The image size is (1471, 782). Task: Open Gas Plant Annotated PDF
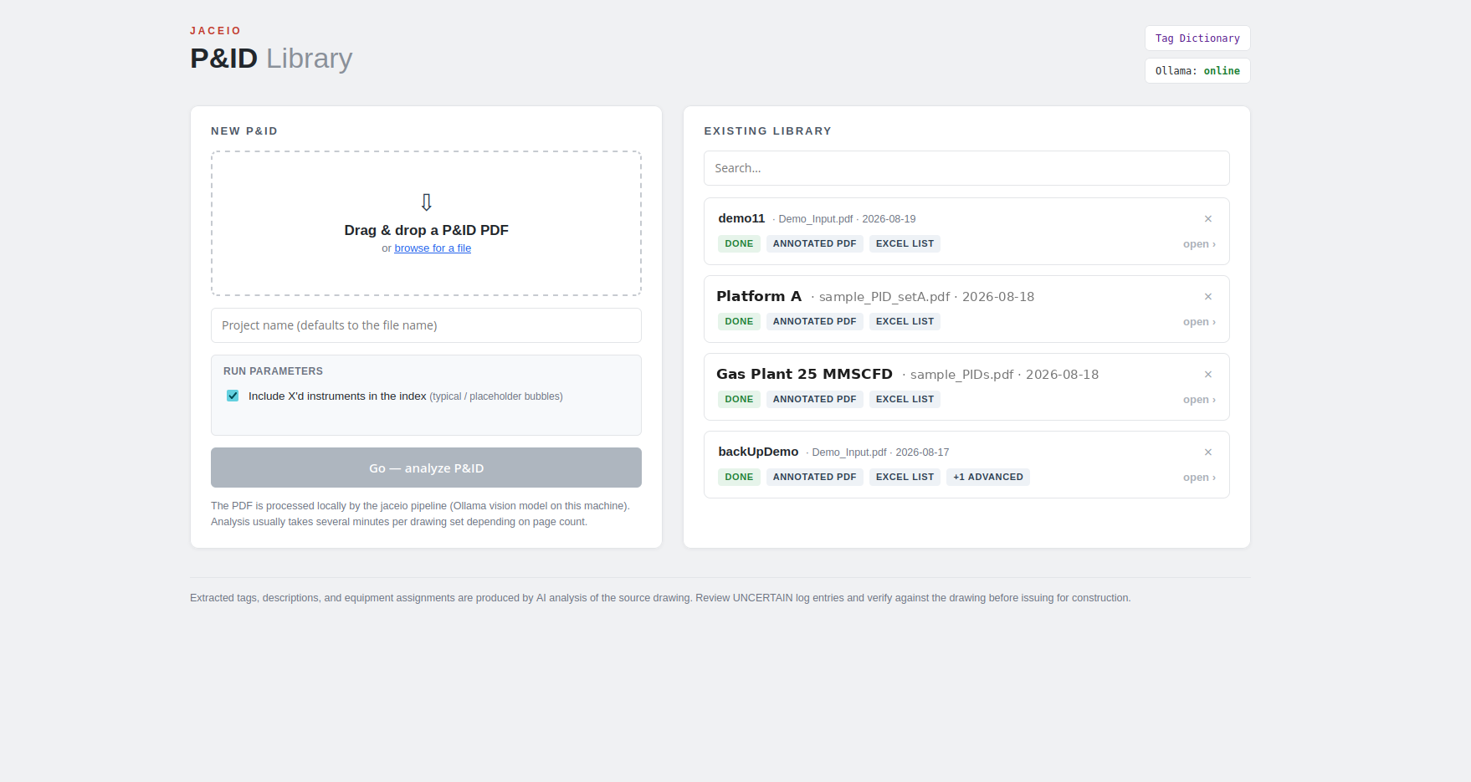point(814,399)
